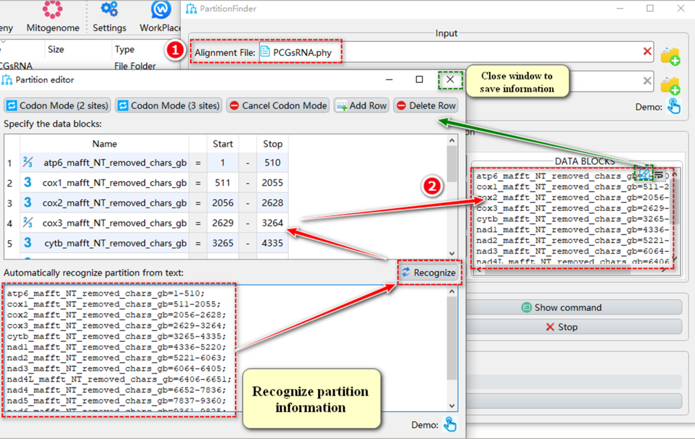Image resolution: width=695 pixels, height=439 pixels.
Task: Click the Stop column header
Action: (x=272, y=144)
